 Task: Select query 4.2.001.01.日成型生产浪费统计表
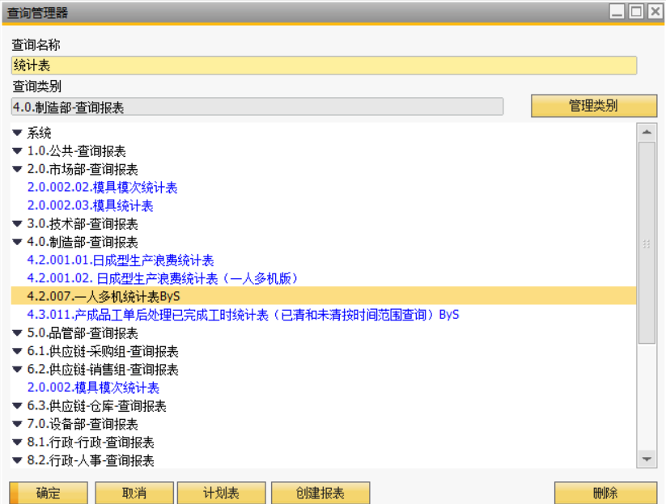pos(120,260)
